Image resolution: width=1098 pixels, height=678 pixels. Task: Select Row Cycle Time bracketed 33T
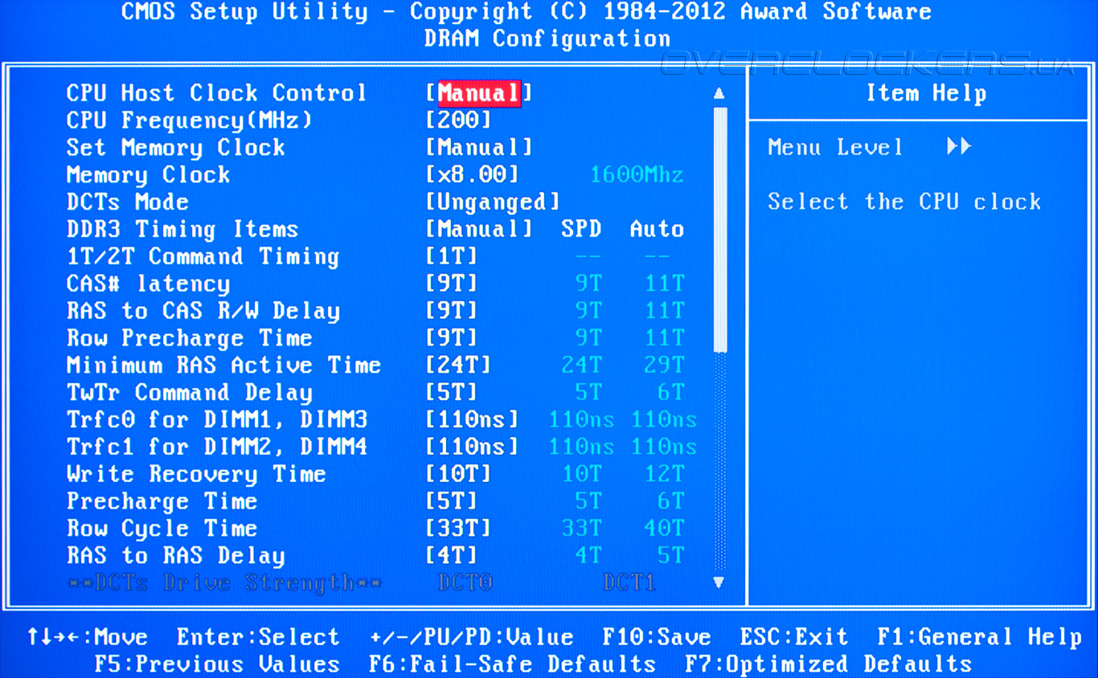pyautogui.click(x=458, y=530)
